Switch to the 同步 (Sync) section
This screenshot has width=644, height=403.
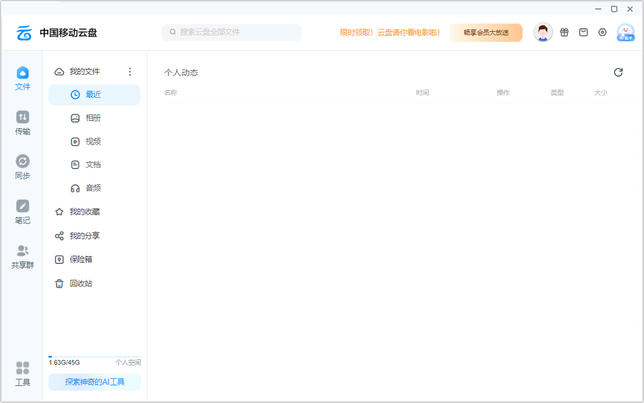click(x=22, y=166)
